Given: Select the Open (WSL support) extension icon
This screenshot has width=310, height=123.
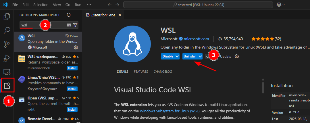Looking at the screenshot, I should pos(22,100).
